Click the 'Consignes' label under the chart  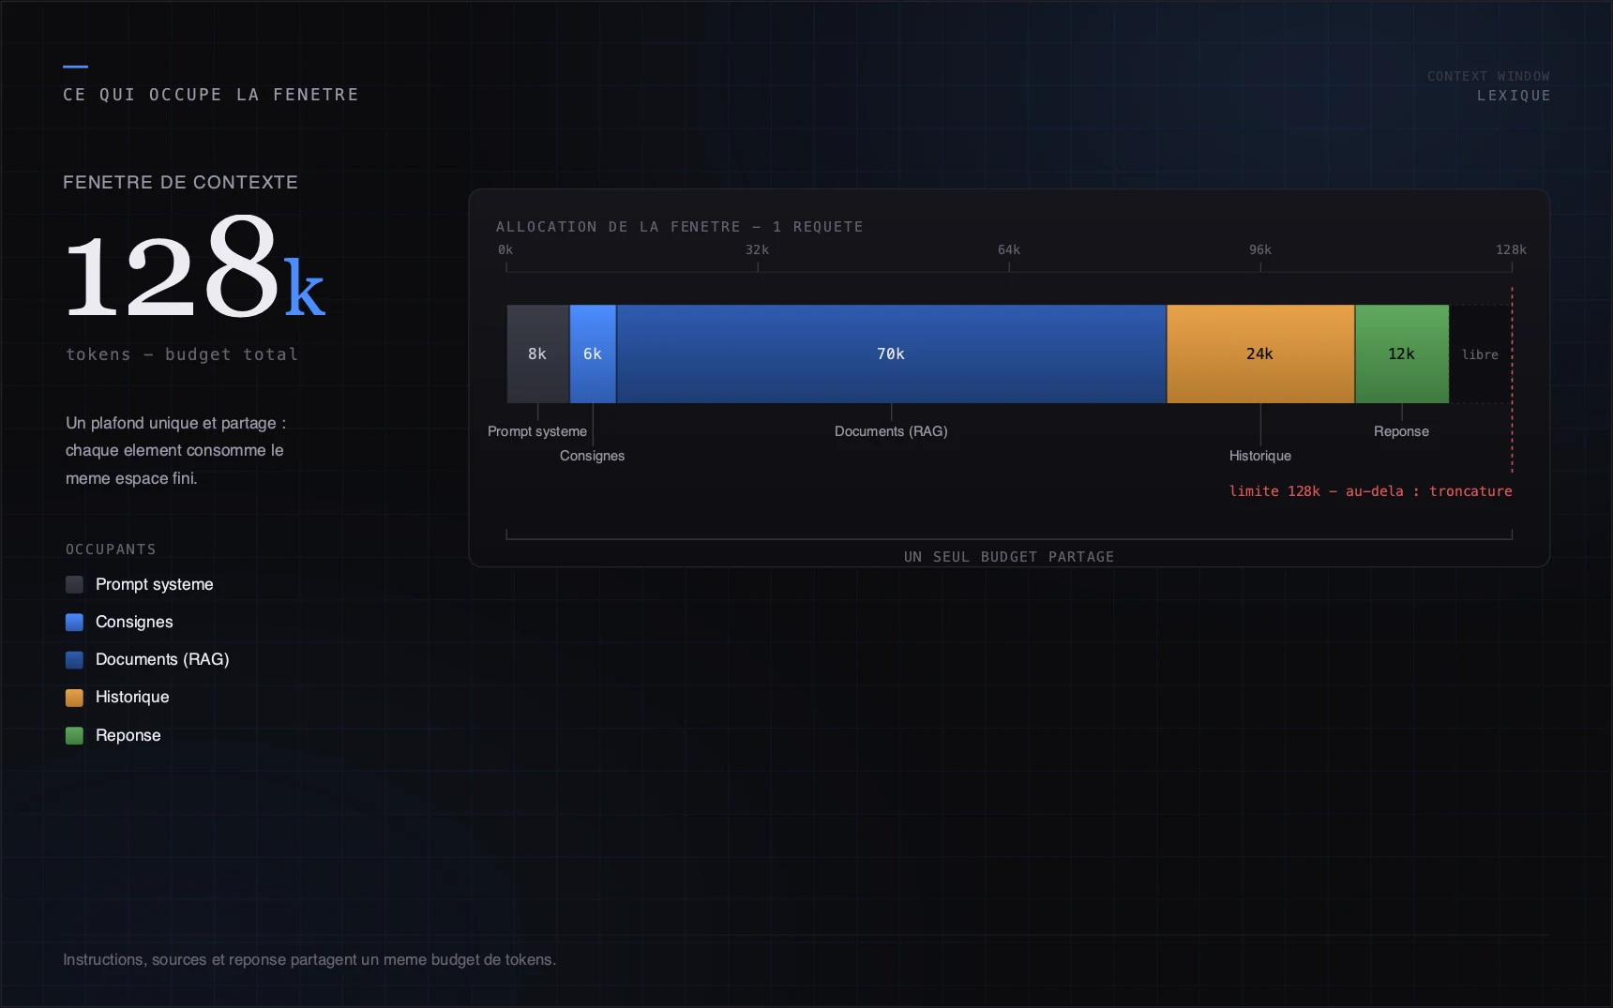point(592,456)
